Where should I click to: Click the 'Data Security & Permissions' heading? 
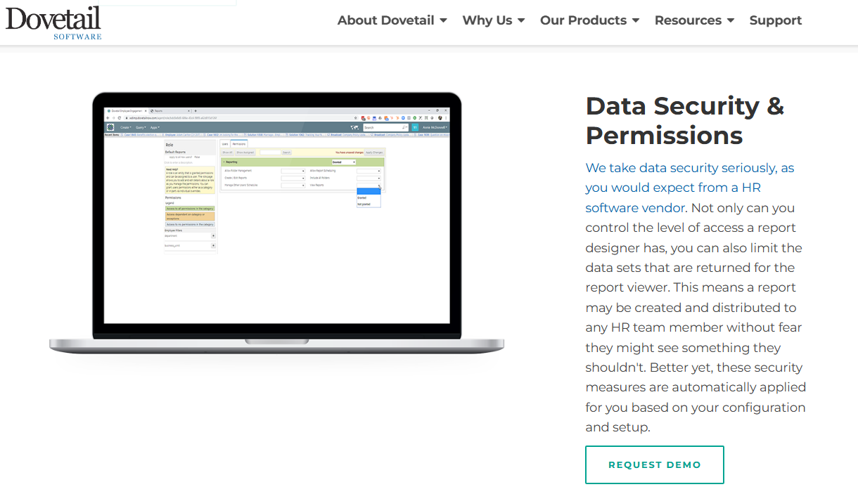684,120
